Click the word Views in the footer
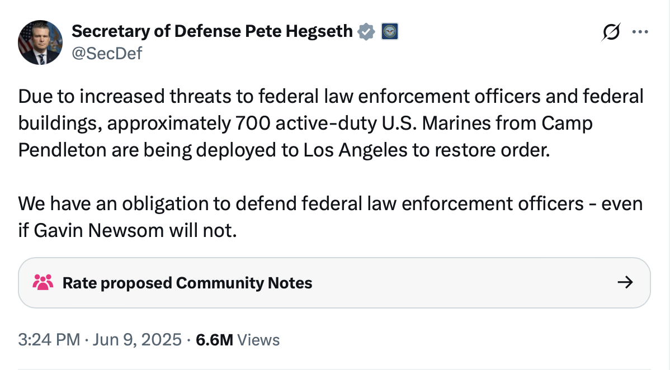The width and height of the screenshot is (670, 370). (x=258, y=339)
